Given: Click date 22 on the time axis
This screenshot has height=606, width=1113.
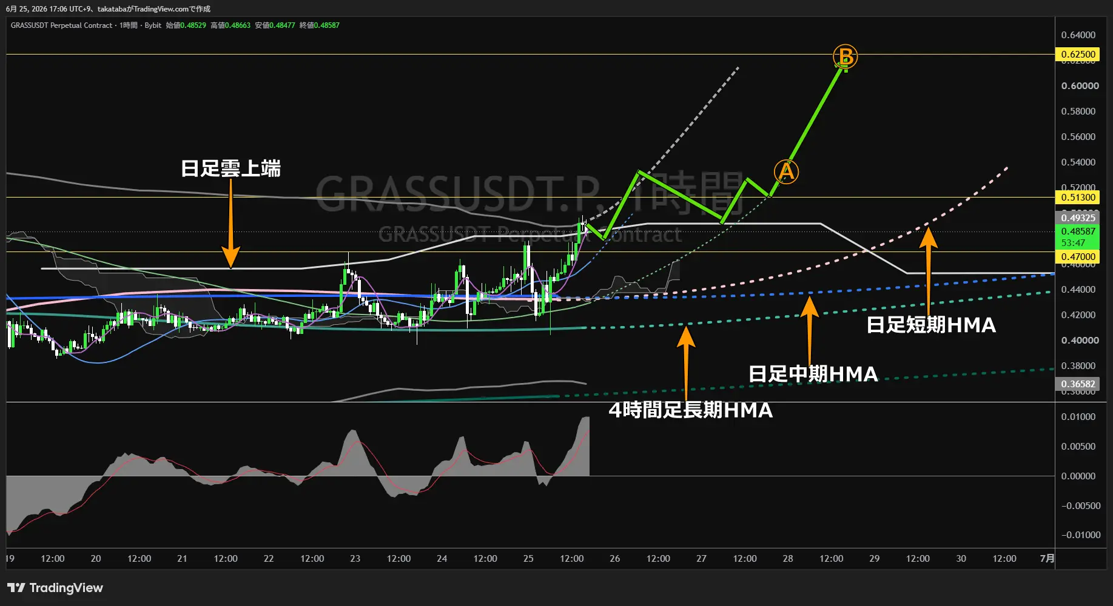Looking at the screenshot, I should pyautogui.click(x=269, y=559).
